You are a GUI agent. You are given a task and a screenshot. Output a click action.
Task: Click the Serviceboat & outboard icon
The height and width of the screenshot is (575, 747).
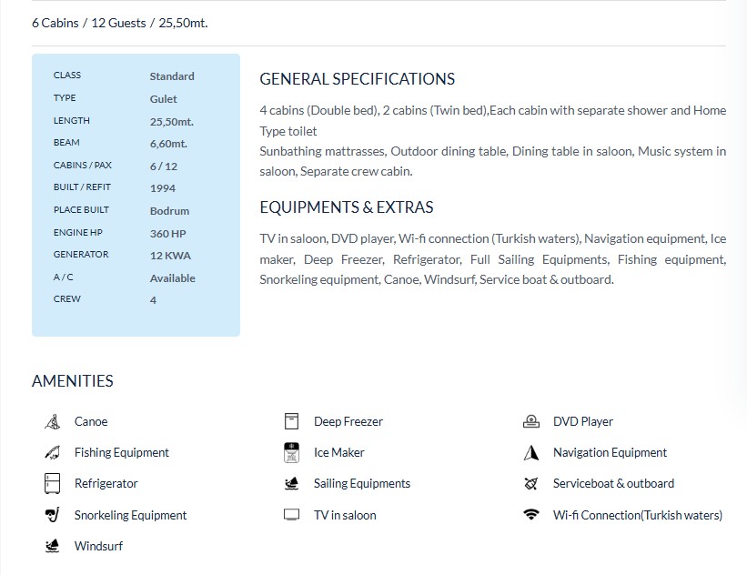(x=531, y=484)
